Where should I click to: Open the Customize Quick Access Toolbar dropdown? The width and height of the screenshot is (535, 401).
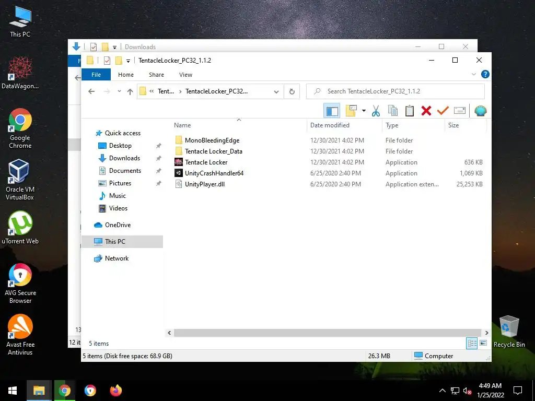tap(129, 61)
